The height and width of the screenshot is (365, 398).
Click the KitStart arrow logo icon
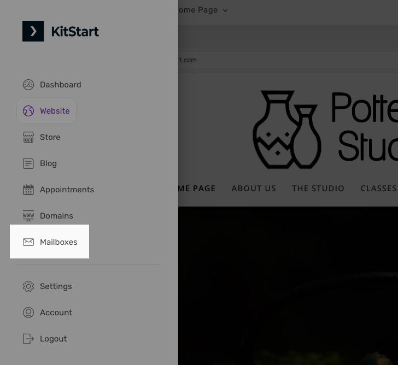pos(33,31)
